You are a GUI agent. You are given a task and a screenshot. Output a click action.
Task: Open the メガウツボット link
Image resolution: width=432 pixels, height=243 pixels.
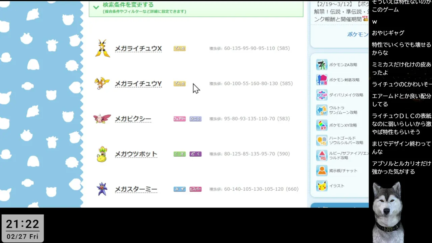(136, 154)
